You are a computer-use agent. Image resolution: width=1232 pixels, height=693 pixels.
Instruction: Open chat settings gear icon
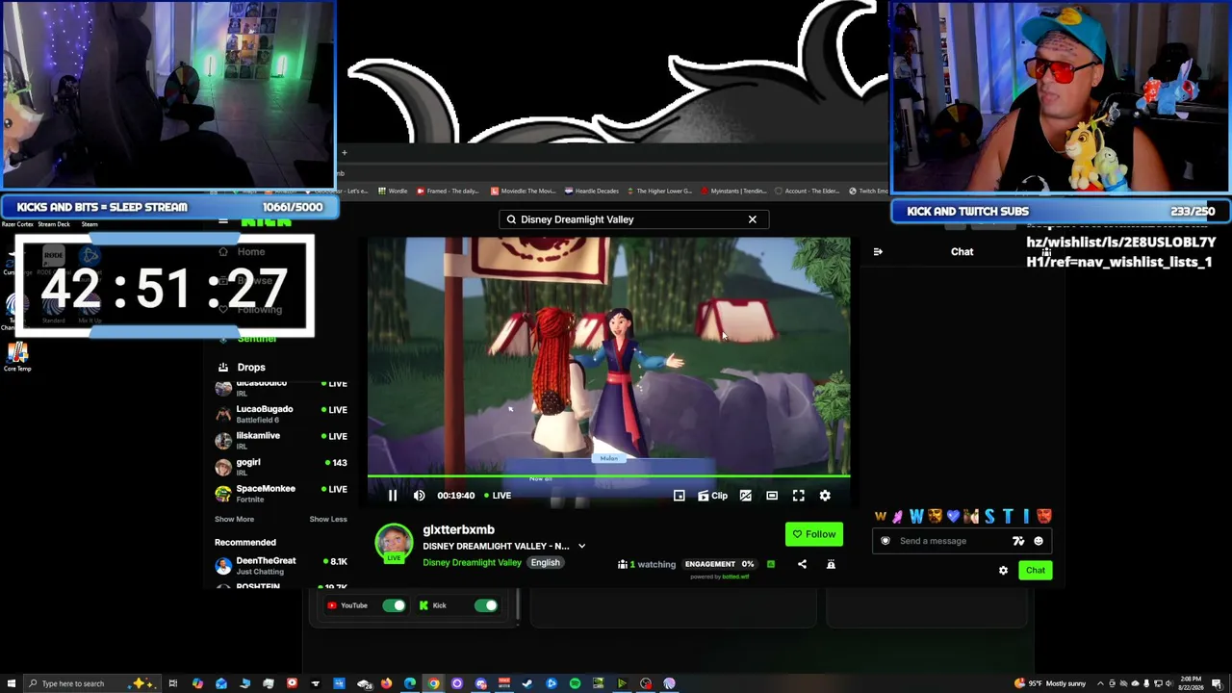pyautogui.click(x=1003, y=571)
